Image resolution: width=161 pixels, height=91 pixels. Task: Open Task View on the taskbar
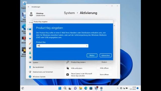point(70,88)
